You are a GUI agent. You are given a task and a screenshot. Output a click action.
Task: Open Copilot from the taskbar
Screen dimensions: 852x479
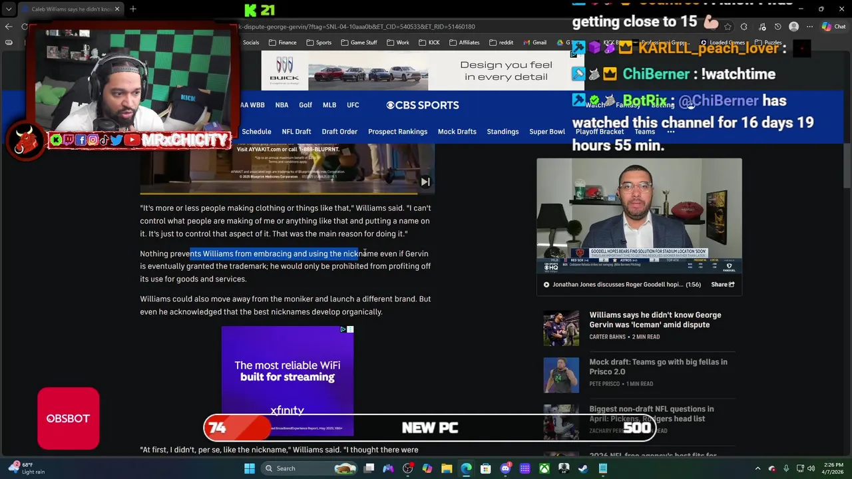click(427, 468)
